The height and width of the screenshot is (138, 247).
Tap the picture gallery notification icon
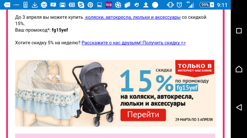tap(99, 5)
